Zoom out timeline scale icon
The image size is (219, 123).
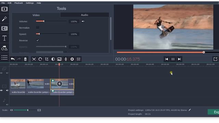click(12, 110)
